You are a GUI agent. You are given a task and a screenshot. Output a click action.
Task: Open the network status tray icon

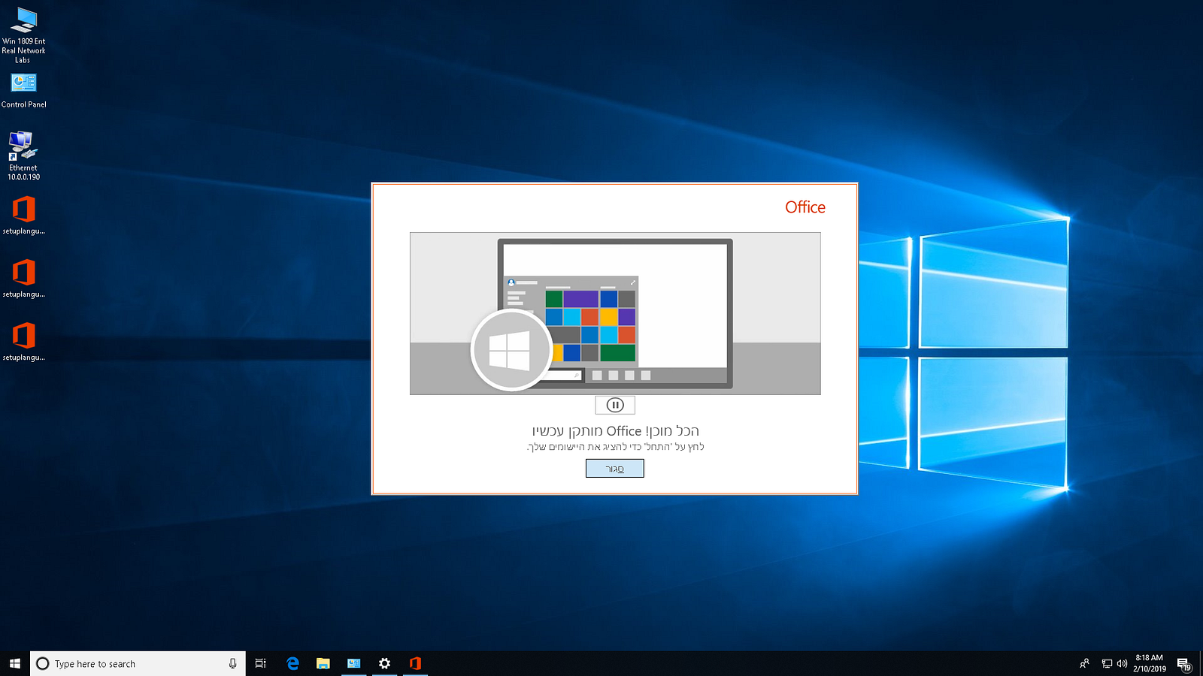point(1107,663)
